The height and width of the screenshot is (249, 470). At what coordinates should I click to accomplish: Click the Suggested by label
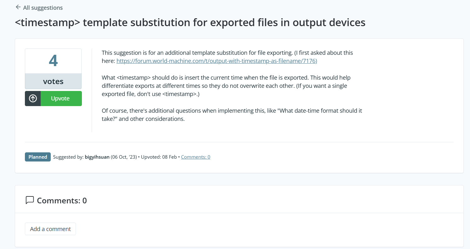coord(68,157)
